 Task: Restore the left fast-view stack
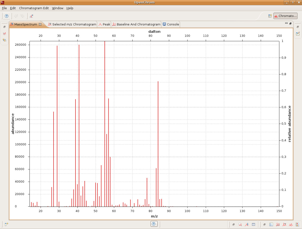click(x=5, y=27)
